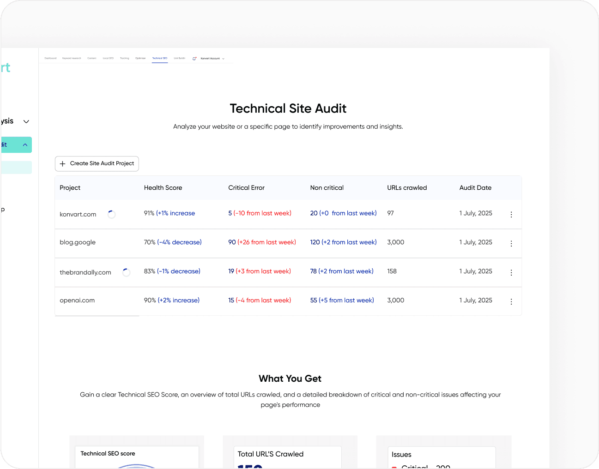Click the Technical SEO score gauge
The image size is (599, 469).
tap(136, 466)
